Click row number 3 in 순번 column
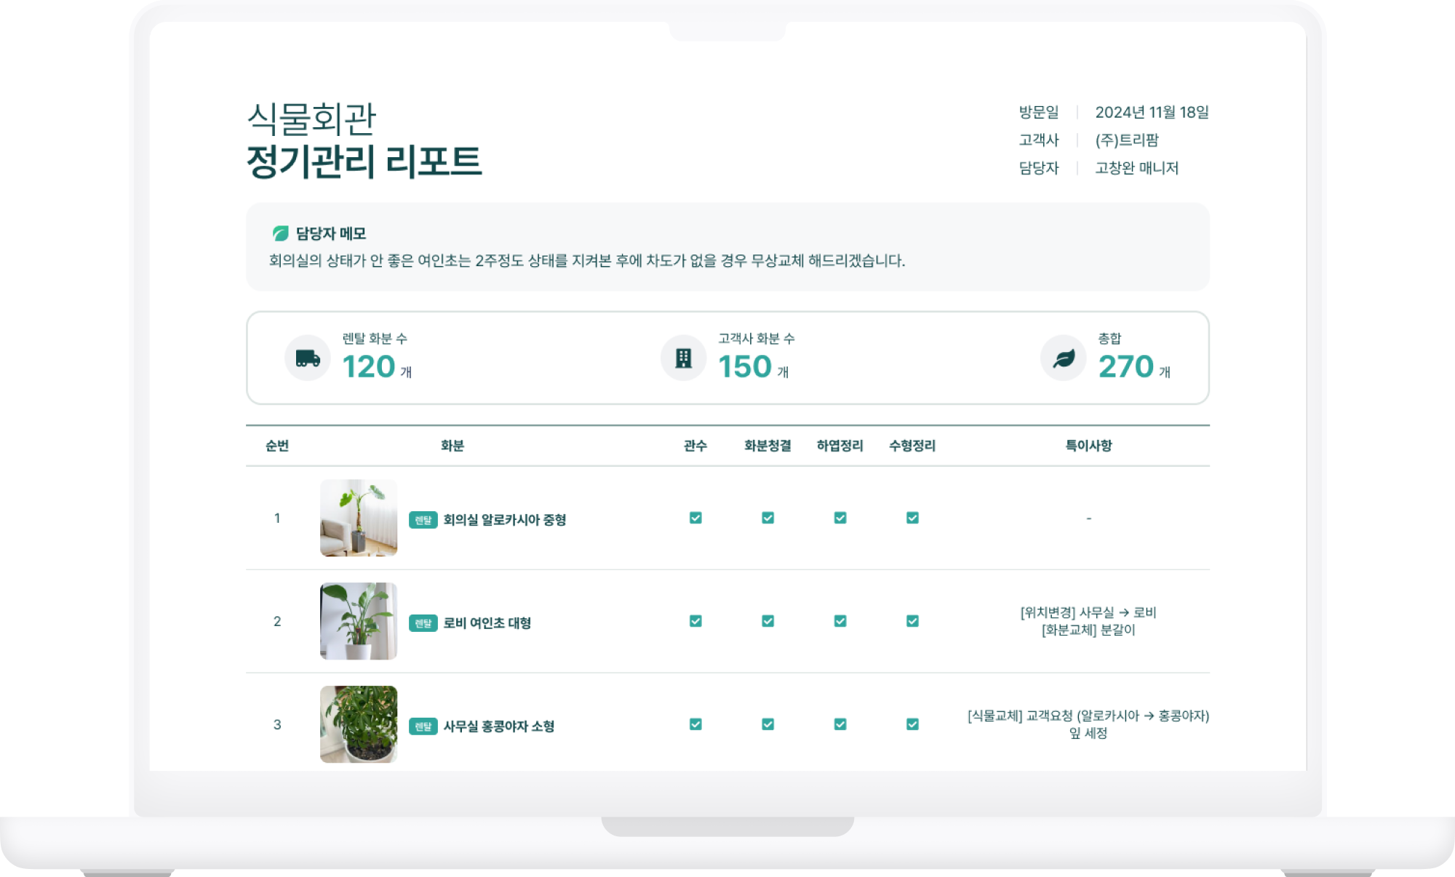Viewport: 1455px width, 877px height. (x=277, y=724)
